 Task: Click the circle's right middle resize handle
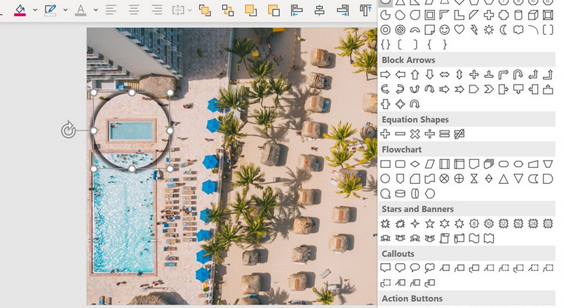pyautogui.click(x=170, y=130)
